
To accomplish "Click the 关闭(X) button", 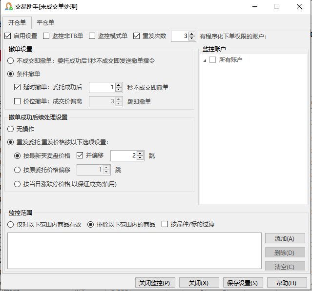I will (199, 282).
